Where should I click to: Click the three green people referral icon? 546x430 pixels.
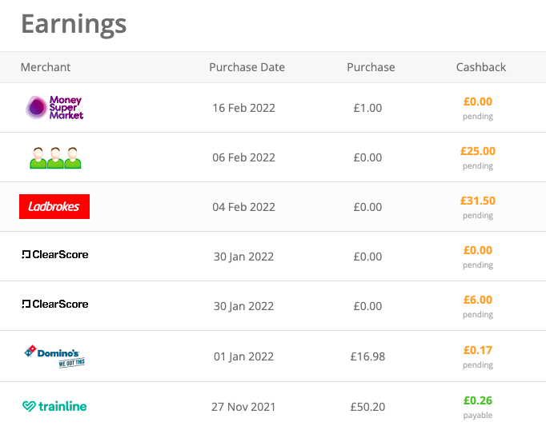click(55, 157)
